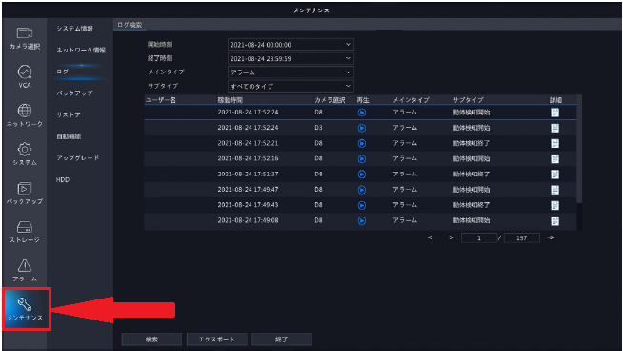
Task: Switch to the ログ検索 tab
Action: coord(130,25)
